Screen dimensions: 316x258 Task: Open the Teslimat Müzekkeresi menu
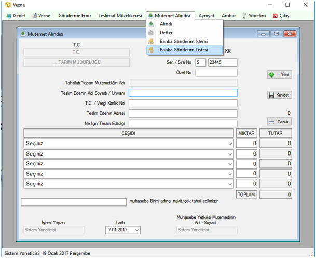(x=120, y=16)
